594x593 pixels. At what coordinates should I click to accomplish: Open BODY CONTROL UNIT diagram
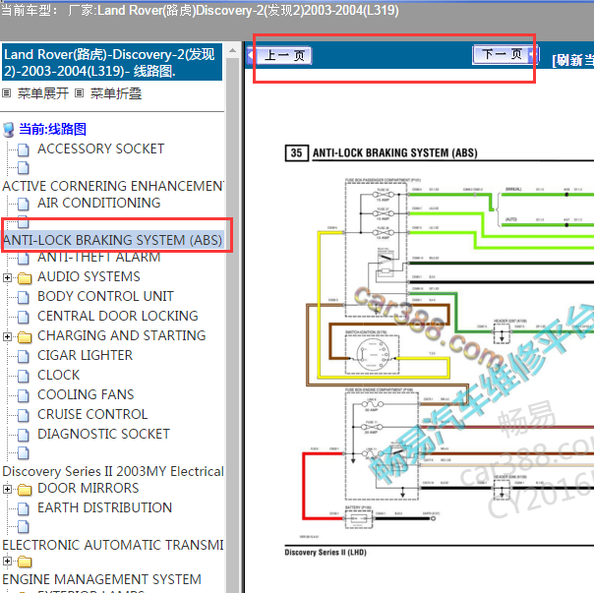point(105,296)
